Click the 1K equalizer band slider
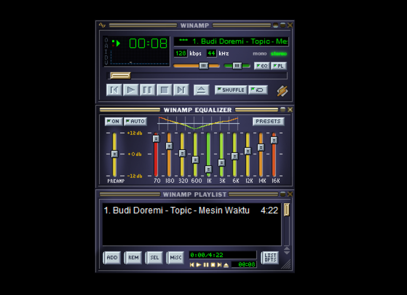Image resolution: width=407 pixels, height=295 pixels. [208, 169]
